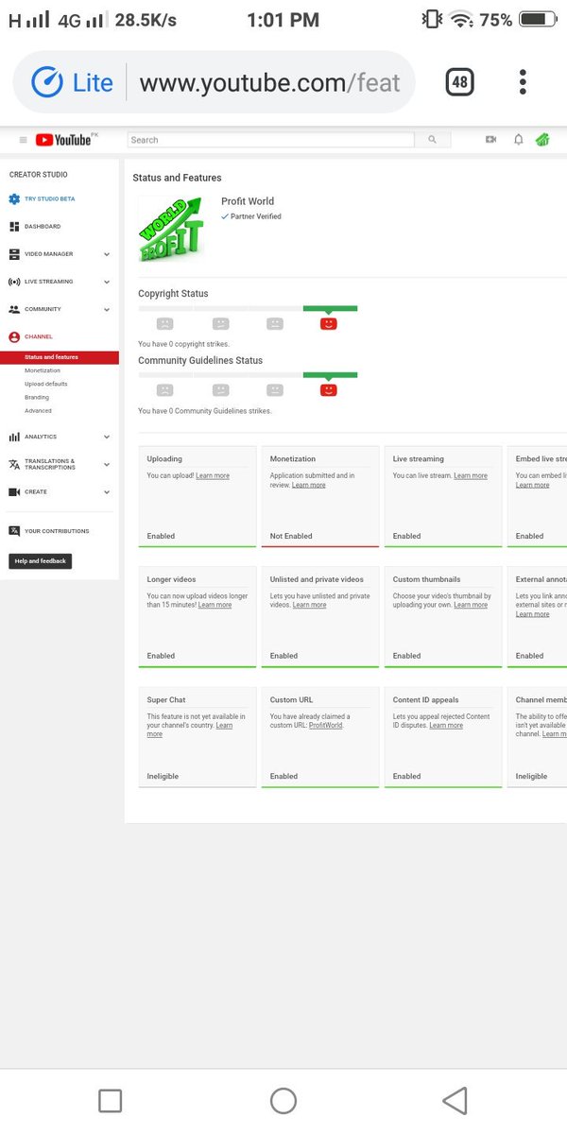Expand the Create chevron
567x1134 pixels.
(x=107, y=492)
